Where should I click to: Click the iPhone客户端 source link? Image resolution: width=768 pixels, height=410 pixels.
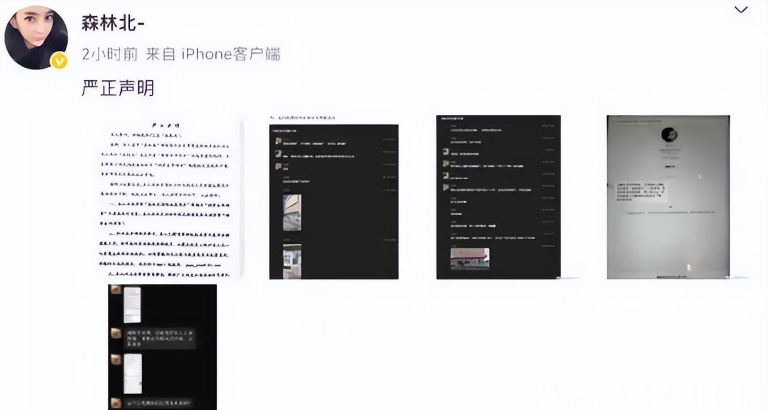pos(231,54)
